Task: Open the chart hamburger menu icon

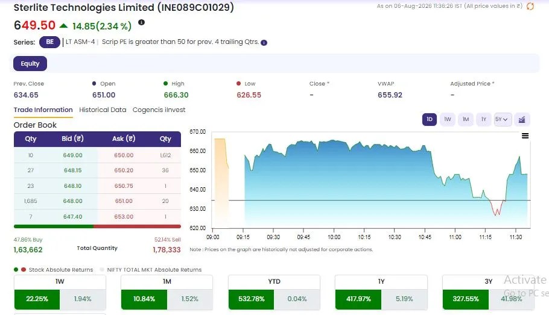Action: pos(525,136)
